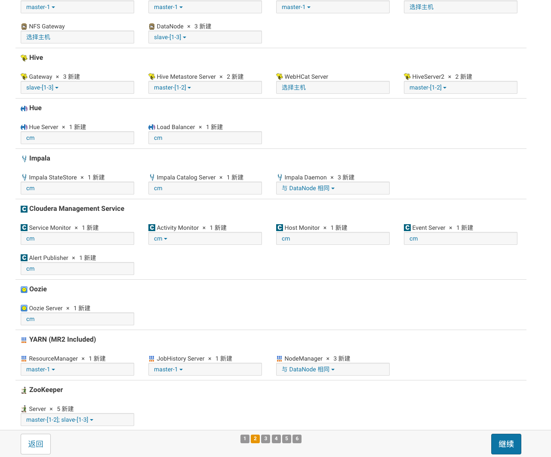This screenshot has width=551, height=457.
Task: Click the JobHistory Server icon
Action: click(x=152, y=358)
